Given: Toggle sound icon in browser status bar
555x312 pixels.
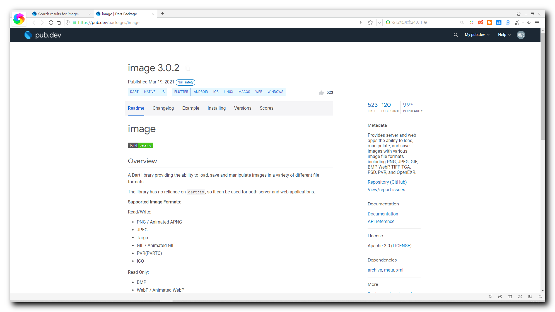Looking at the screenshot, I should click(x=520, y=297).
